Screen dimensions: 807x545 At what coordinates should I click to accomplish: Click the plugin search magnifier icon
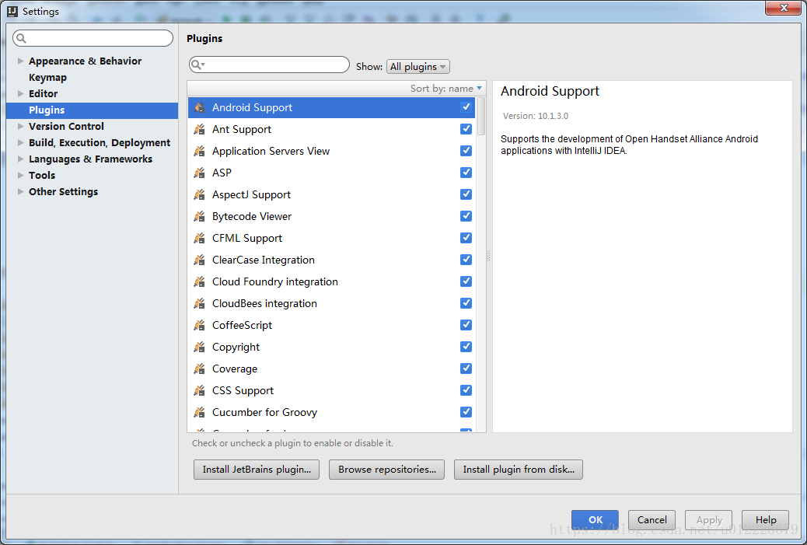tap(197, 65)
